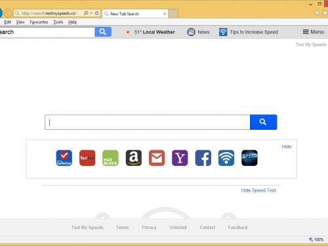Open the Help menu
Screen dimensions: 328x246
72,22
